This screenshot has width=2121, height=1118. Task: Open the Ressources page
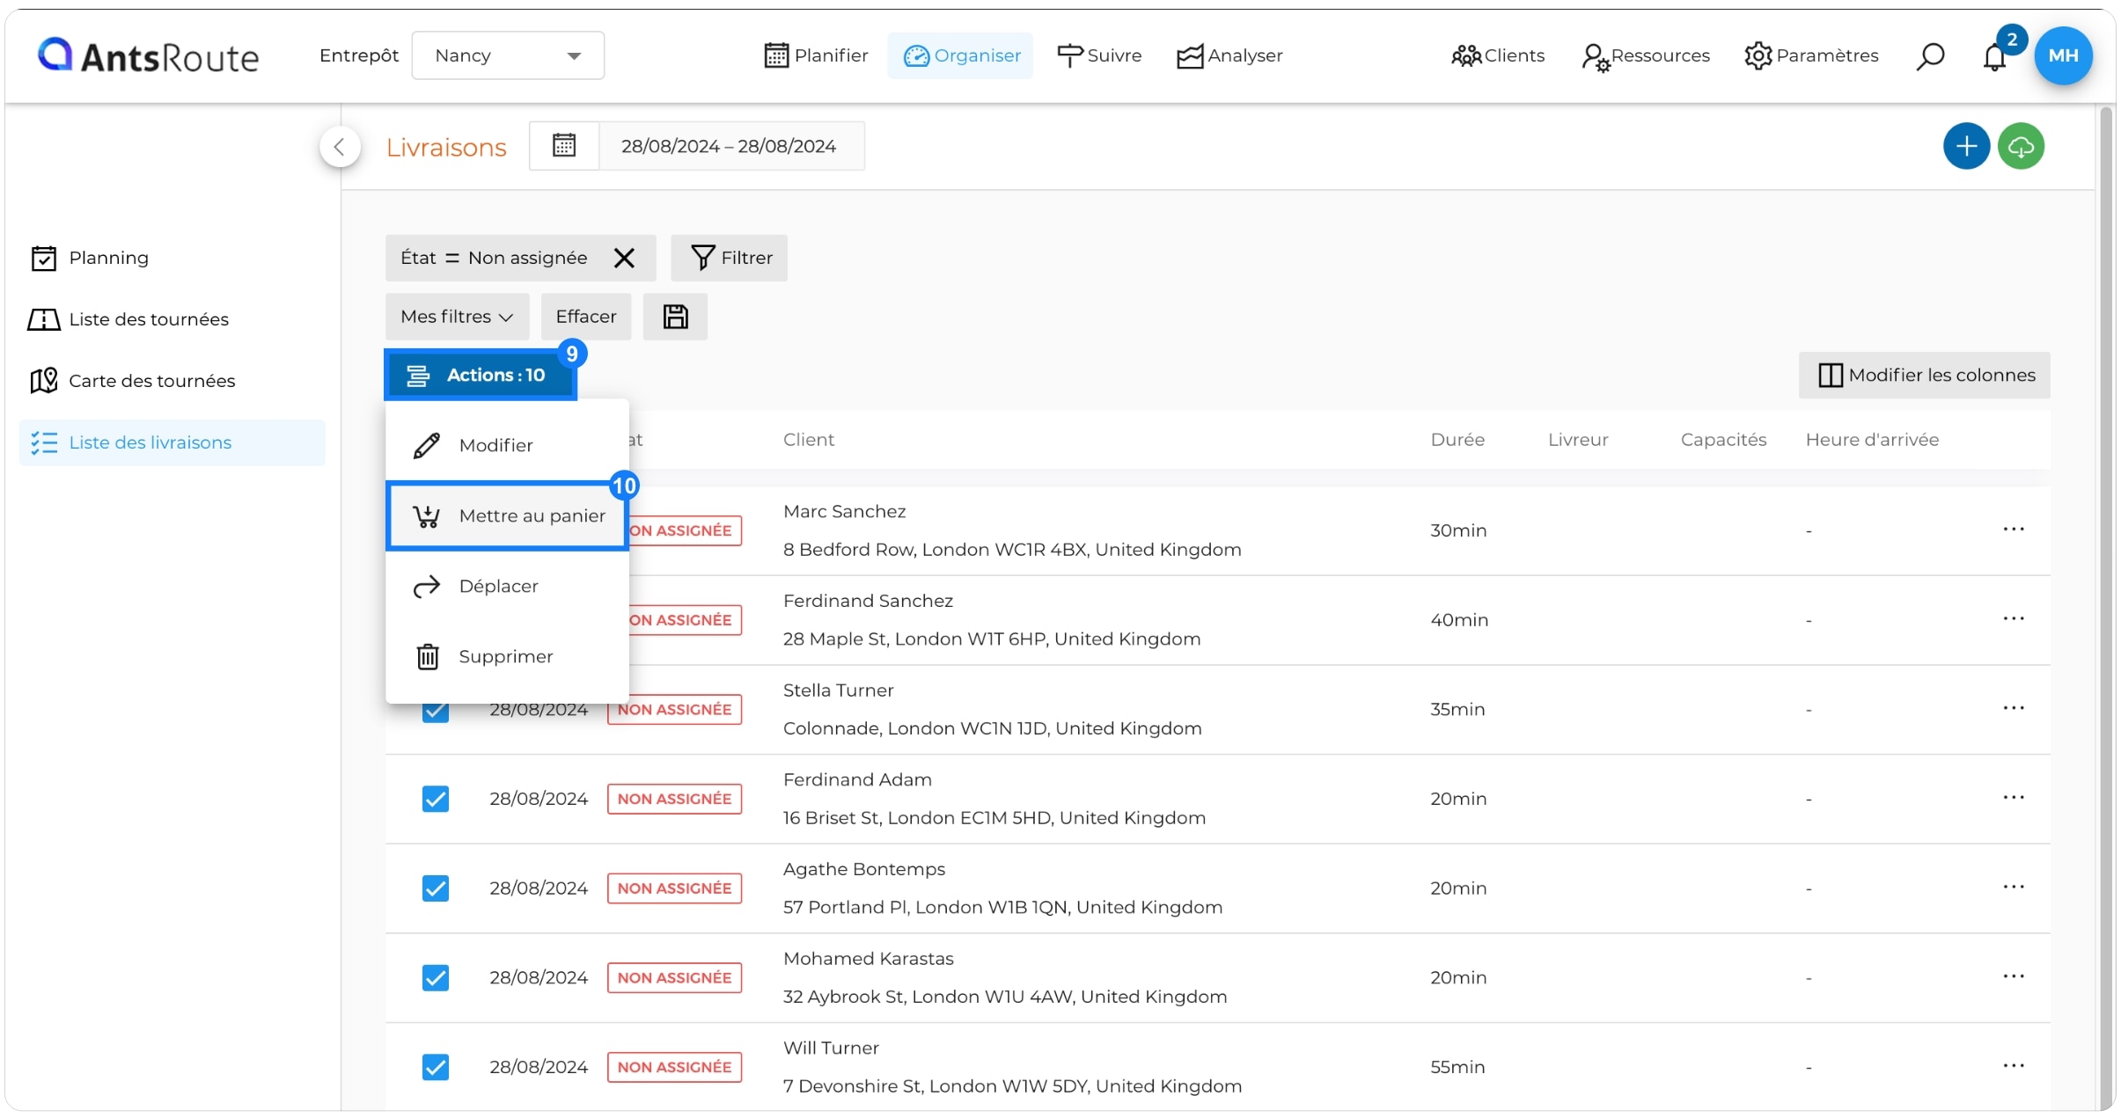click(x=1645, y=55)
